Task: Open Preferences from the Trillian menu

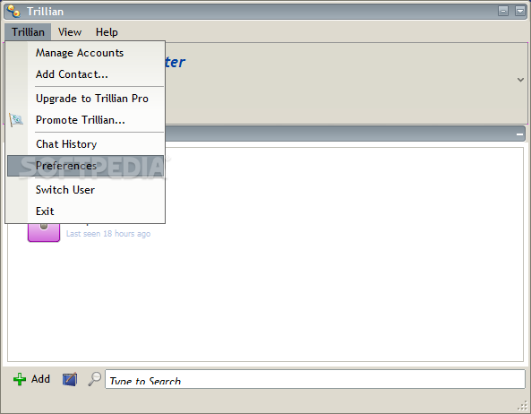Action: (85, 166)
